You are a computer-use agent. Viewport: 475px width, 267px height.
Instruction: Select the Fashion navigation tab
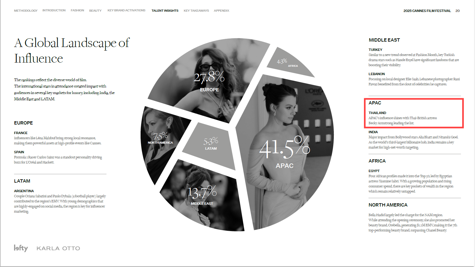(77, 10)
